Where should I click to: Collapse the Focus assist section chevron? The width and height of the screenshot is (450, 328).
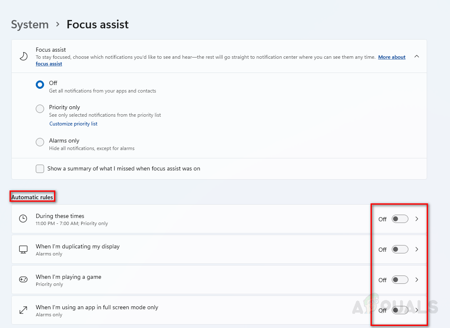click(x=417, y=57)
